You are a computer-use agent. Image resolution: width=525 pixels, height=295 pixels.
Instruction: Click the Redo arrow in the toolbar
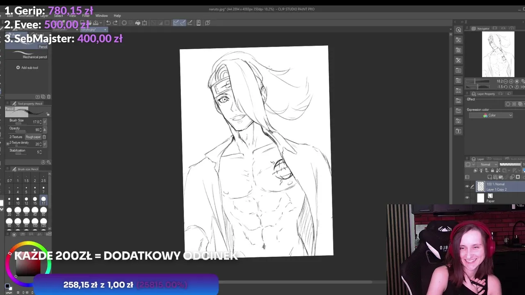(115, 23)
